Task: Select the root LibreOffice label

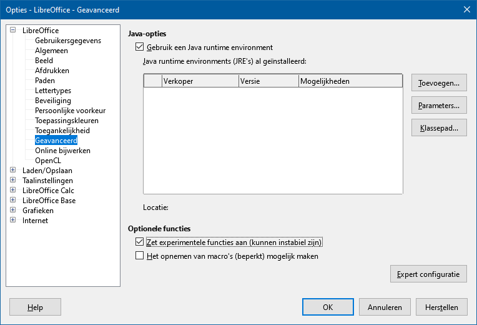Action: pos(41,31)
